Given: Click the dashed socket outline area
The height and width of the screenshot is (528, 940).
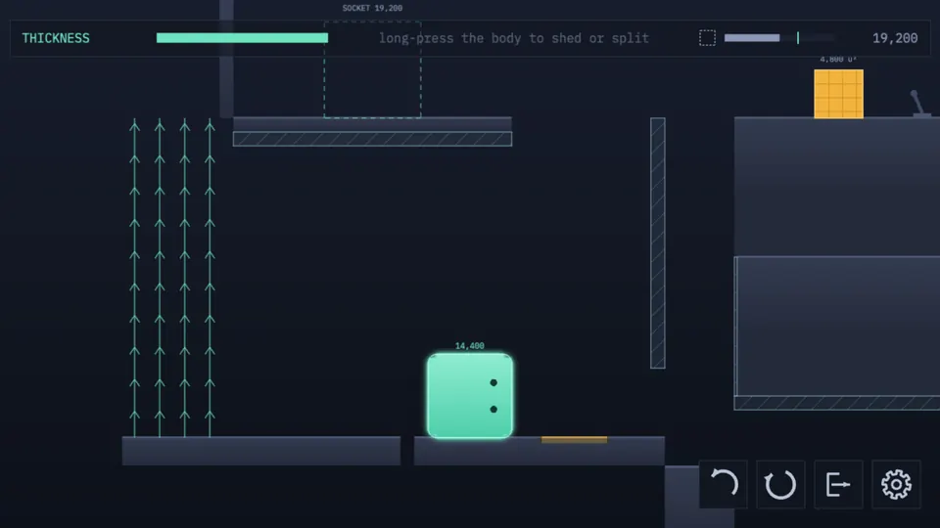Looking at the screenshot, I should (x=372, y=69).
